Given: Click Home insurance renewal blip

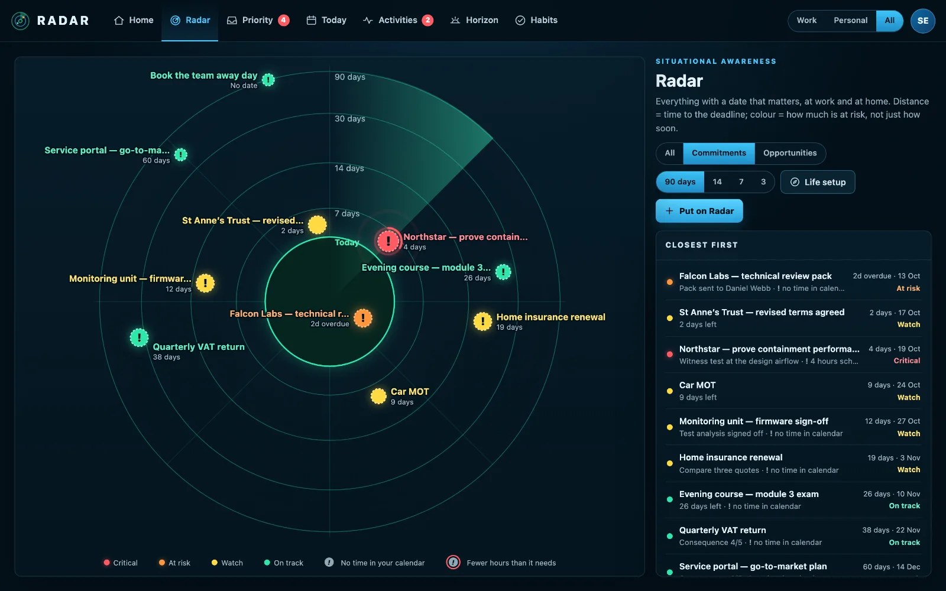Looking at the screenshot, I should [x=482, y=322].
